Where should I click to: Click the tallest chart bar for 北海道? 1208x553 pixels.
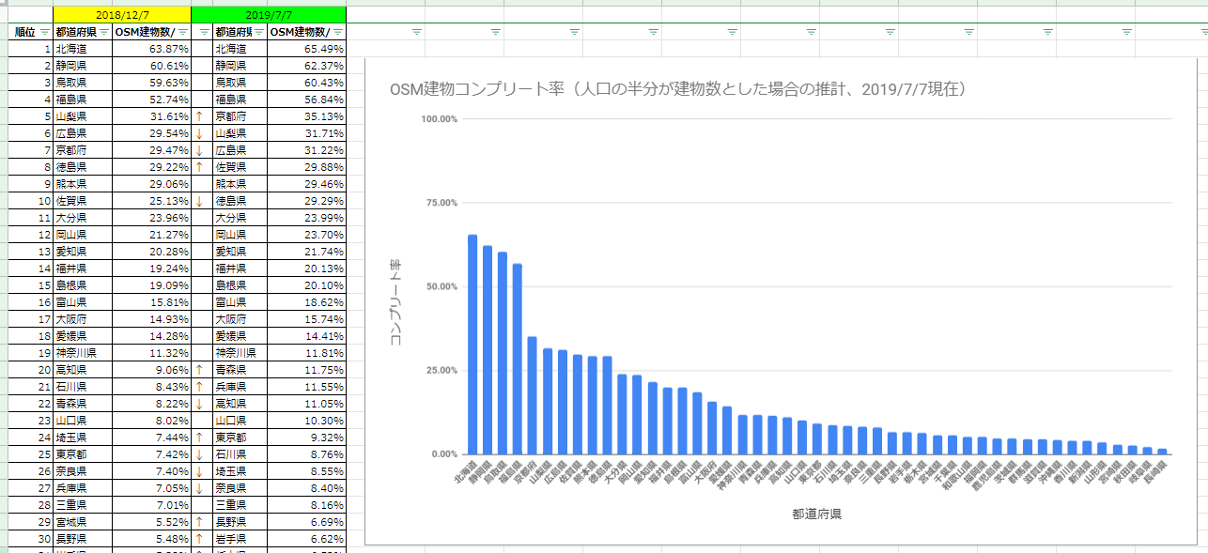coord(472,345)
